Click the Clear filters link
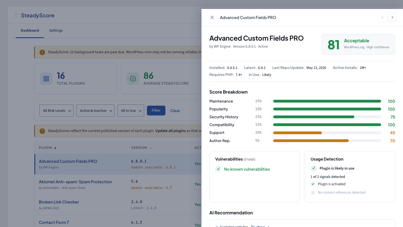The image size is (403, 227). [175, 111]
